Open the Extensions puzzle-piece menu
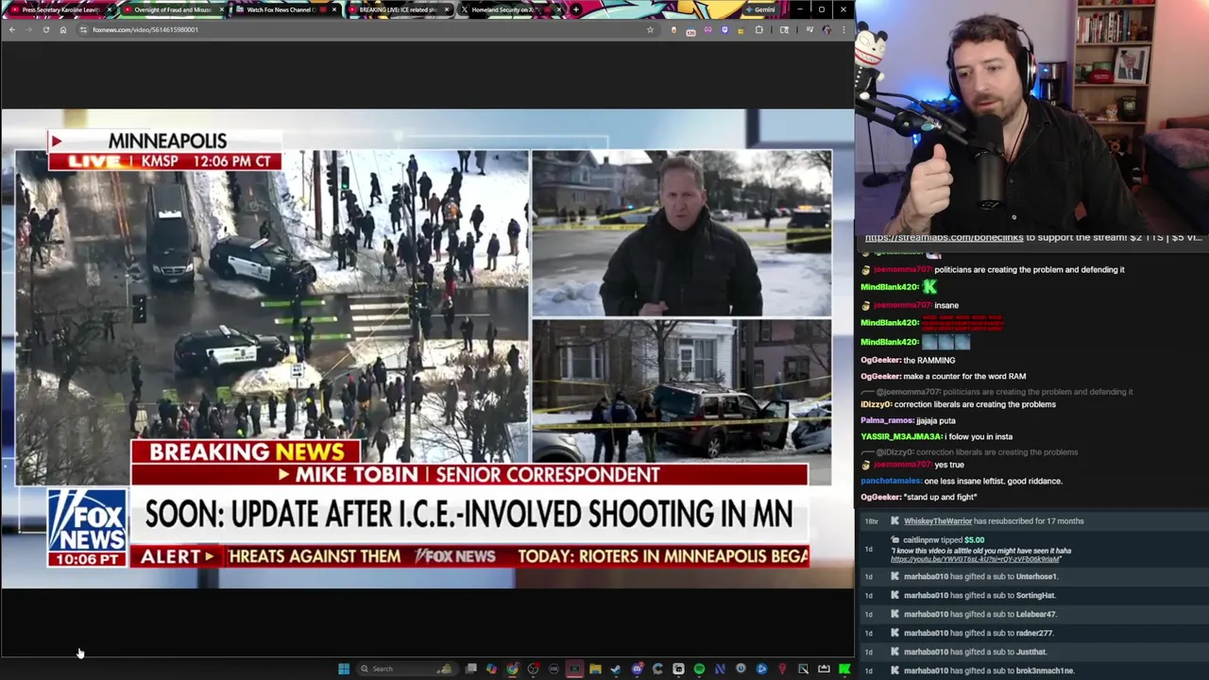The height and width of the screenshot is (680, 1209). tap(758, 29)
